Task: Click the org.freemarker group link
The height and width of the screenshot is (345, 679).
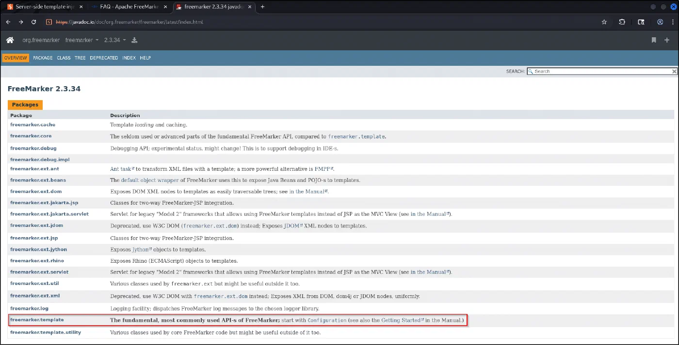Action: (x=41, y=40)
